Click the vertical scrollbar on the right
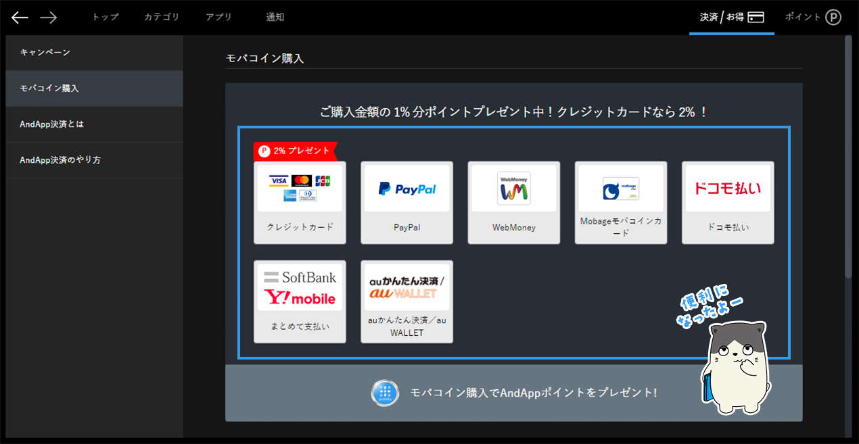This screenshot has width=859, height=444. tap(848, 155)
